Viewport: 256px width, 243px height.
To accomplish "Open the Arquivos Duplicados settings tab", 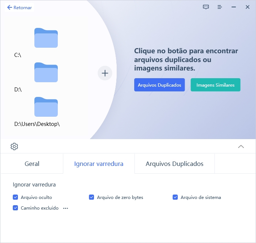I will pyautogui.click(x=174, y=164).
